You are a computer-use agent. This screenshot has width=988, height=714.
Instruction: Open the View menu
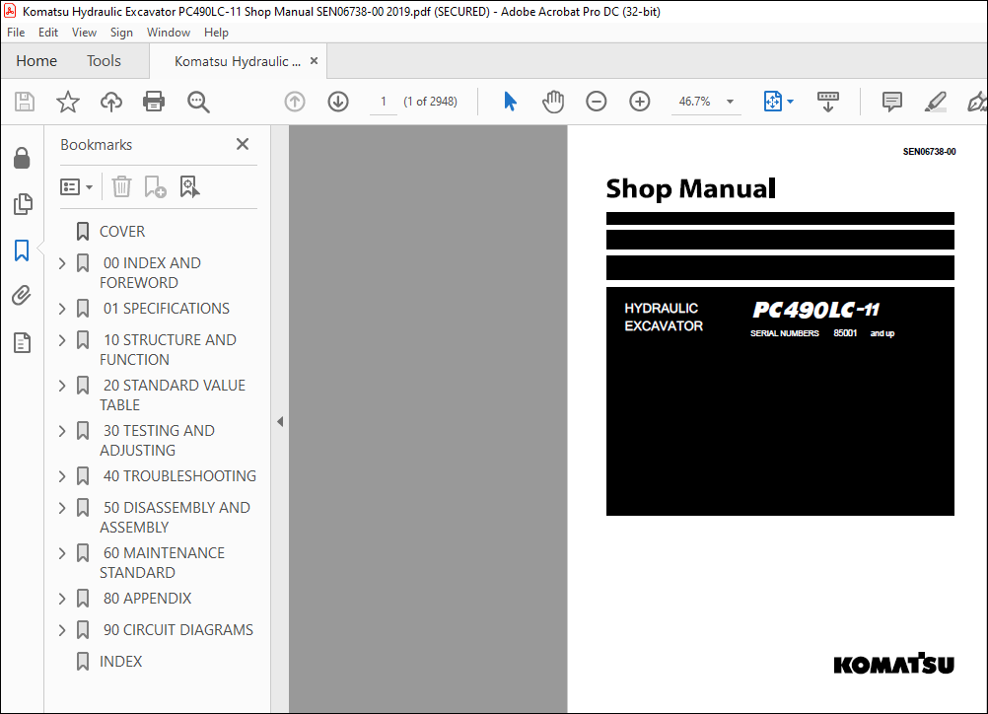tap(84, 33)
